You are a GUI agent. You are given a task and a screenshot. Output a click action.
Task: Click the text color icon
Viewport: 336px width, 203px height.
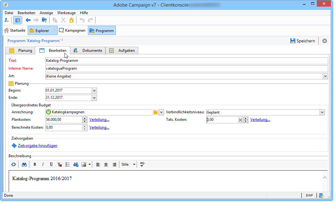pos(60,165)
